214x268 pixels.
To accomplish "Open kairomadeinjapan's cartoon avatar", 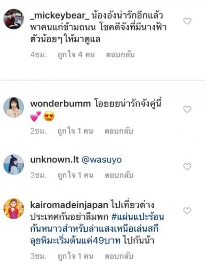I will point(14,209).
